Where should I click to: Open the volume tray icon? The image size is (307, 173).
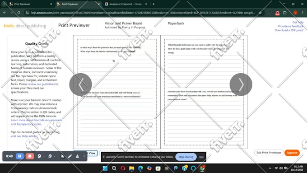[281, 168]
